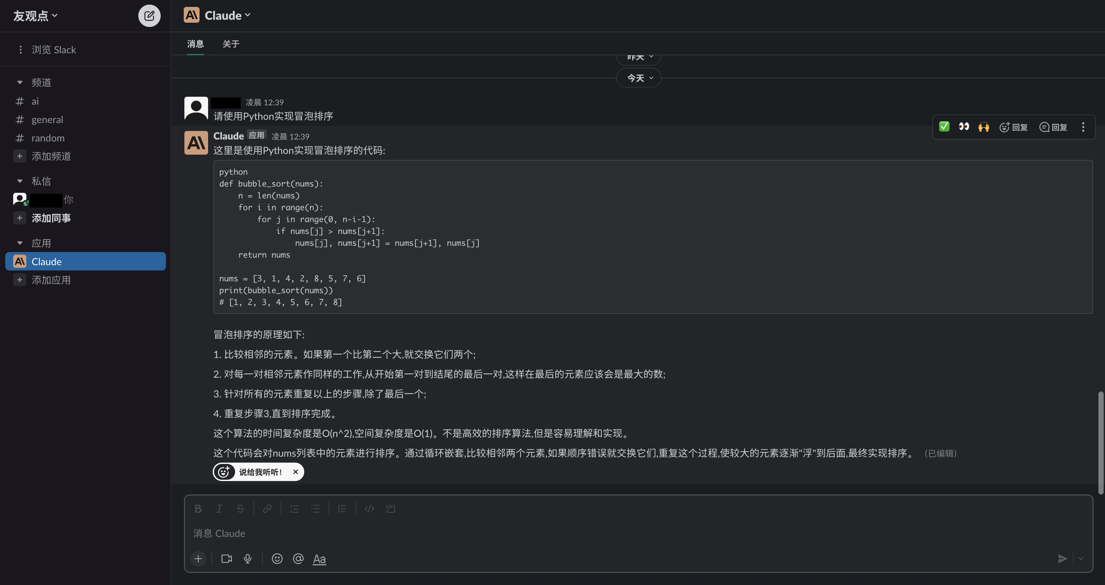Open the emoji picker in composer
This screenshot has width=1105, height=585.
tap(277, 559)
